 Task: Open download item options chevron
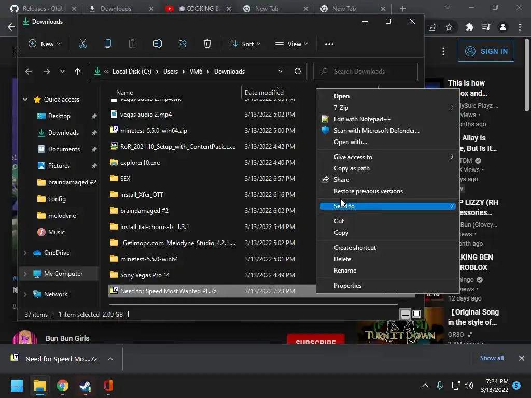tap(110, 359)
